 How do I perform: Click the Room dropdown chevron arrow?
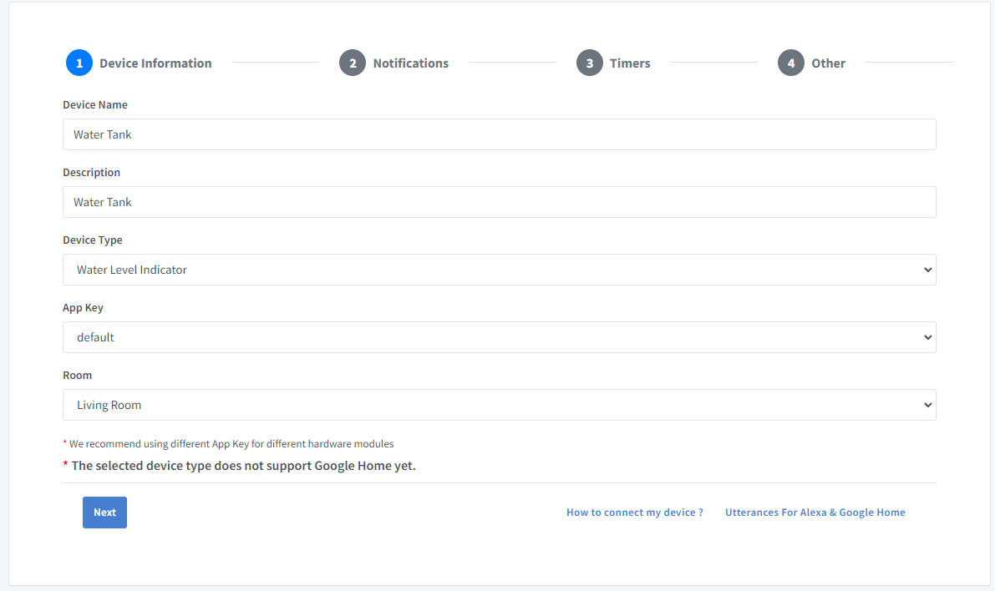[x=927, y=405]
